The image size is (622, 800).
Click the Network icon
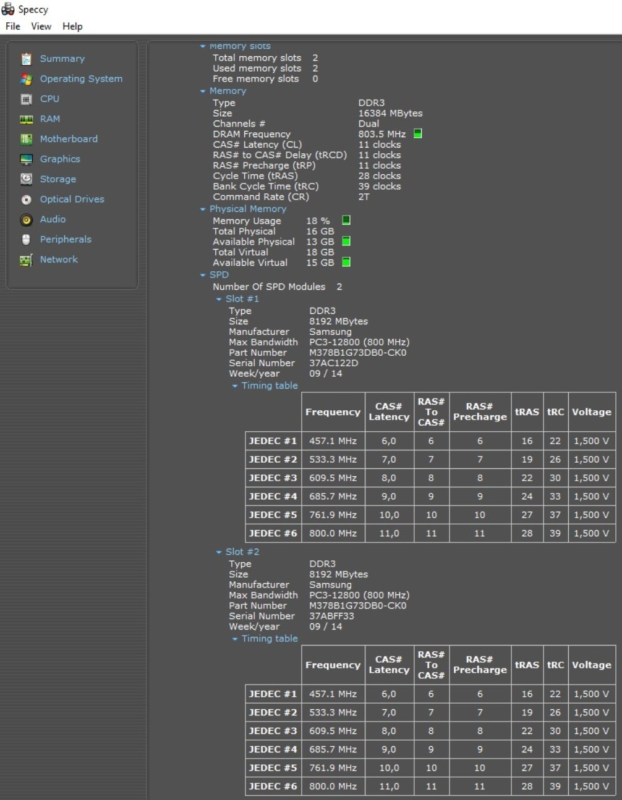click(x=26, y=260)
